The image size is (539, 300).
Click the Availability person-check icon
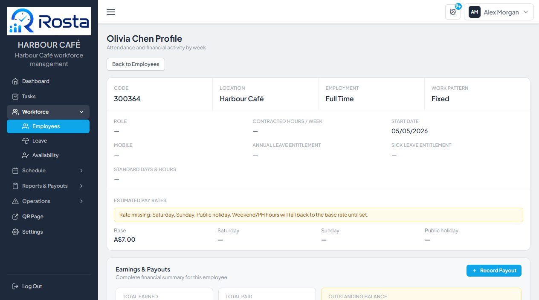[26, 155]
